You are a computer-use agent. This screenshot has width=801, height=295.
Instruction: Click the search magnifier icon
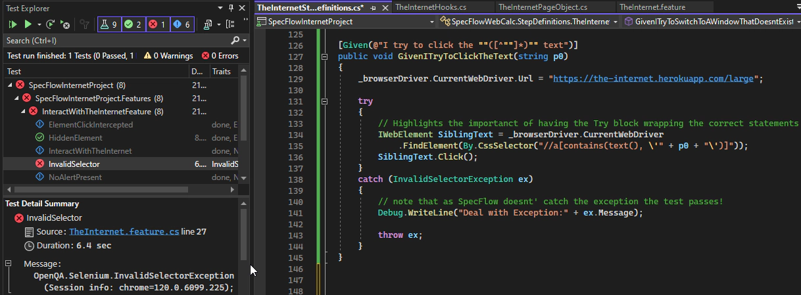tap(235, 41)
